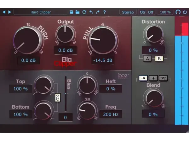The image size is (189, 141).
Task: Click the PULL knob
Action: point(103,40)
